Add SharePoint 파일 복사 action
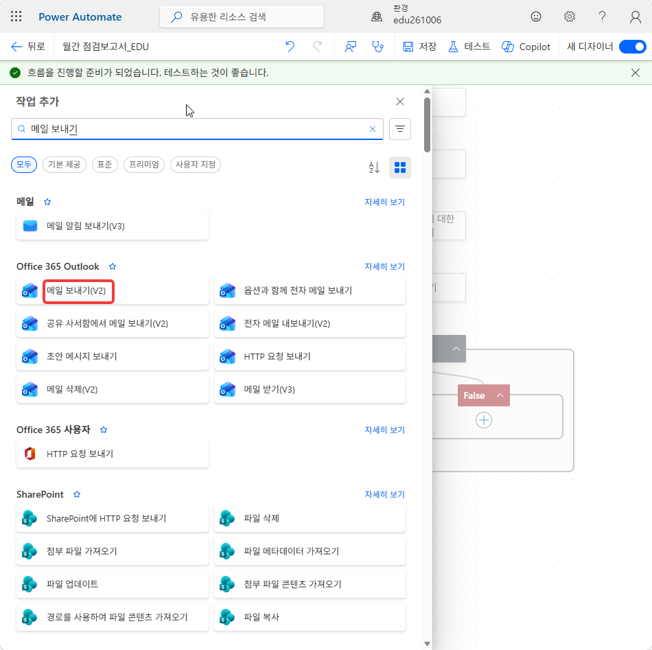Screen dimensions: 652x650 [310, 617]
